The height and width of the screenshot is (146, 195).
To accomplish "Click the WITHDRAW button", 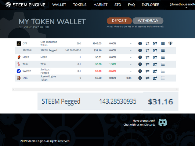I will click(x=148, y=21).
